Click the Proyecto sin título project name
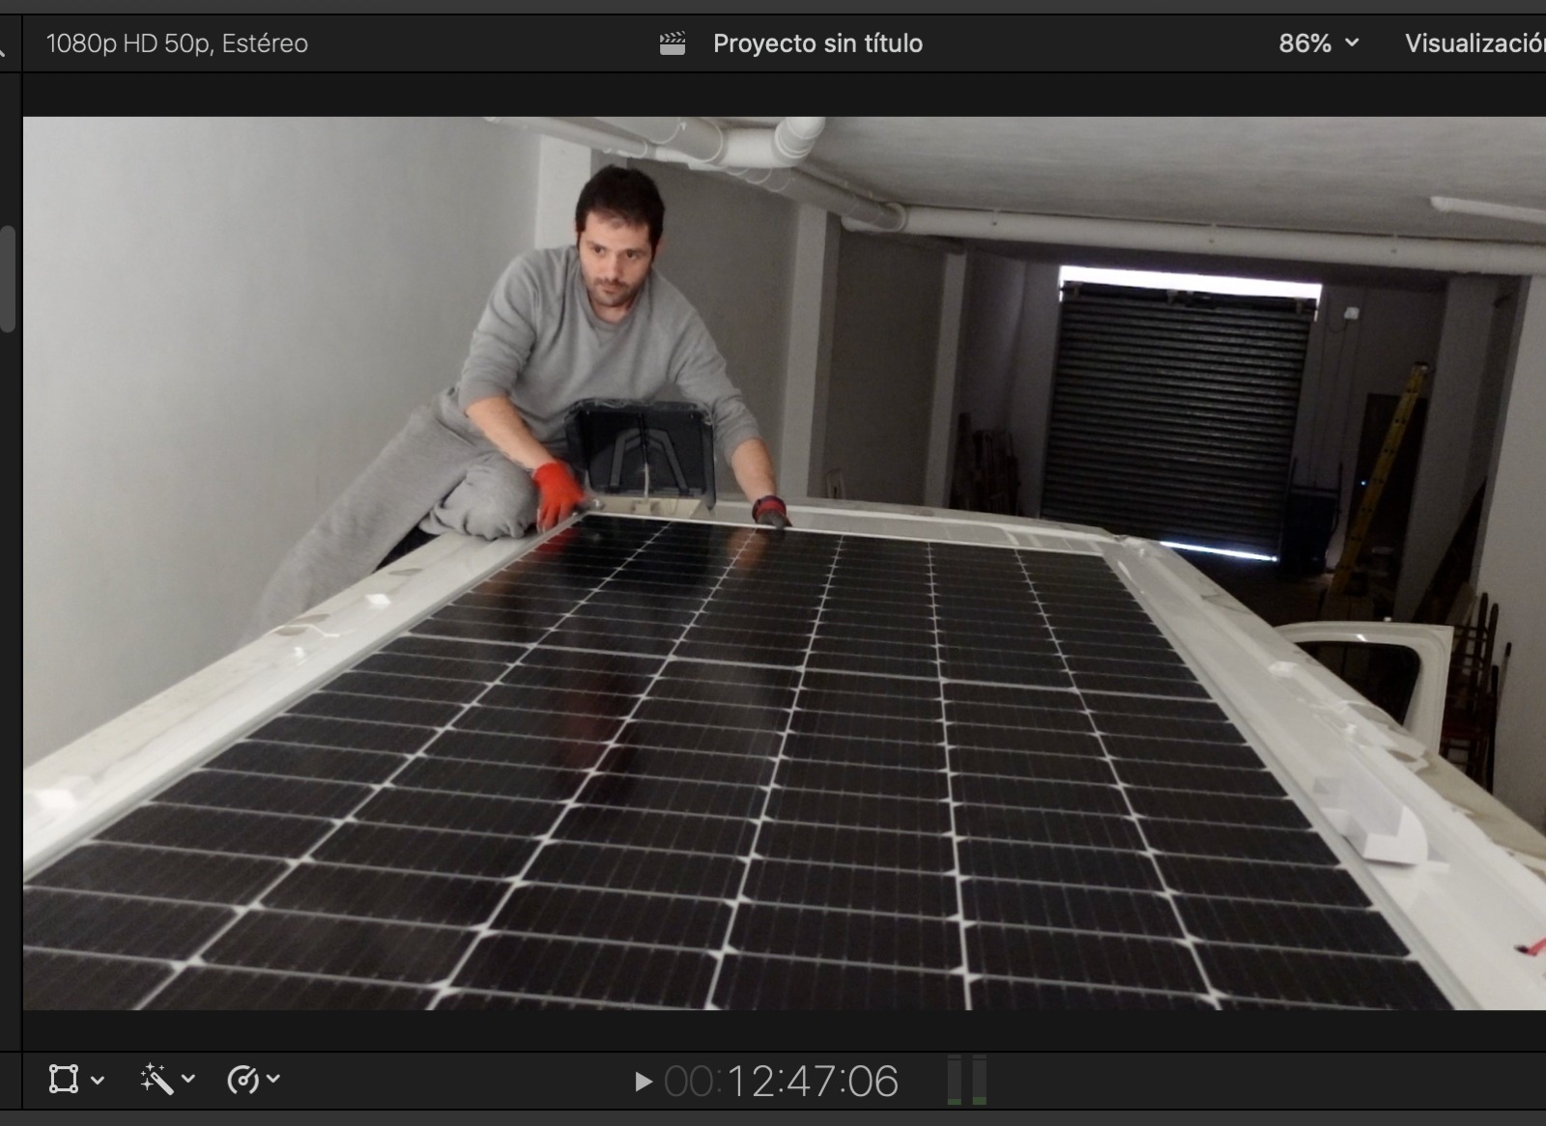Viewport: 1546px width, 1126px height. 817,43
